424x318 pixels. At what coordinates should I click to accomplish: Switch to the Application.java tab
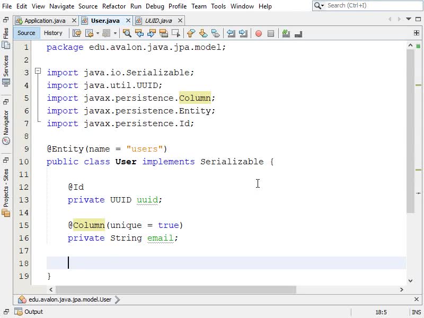(45, 21)
